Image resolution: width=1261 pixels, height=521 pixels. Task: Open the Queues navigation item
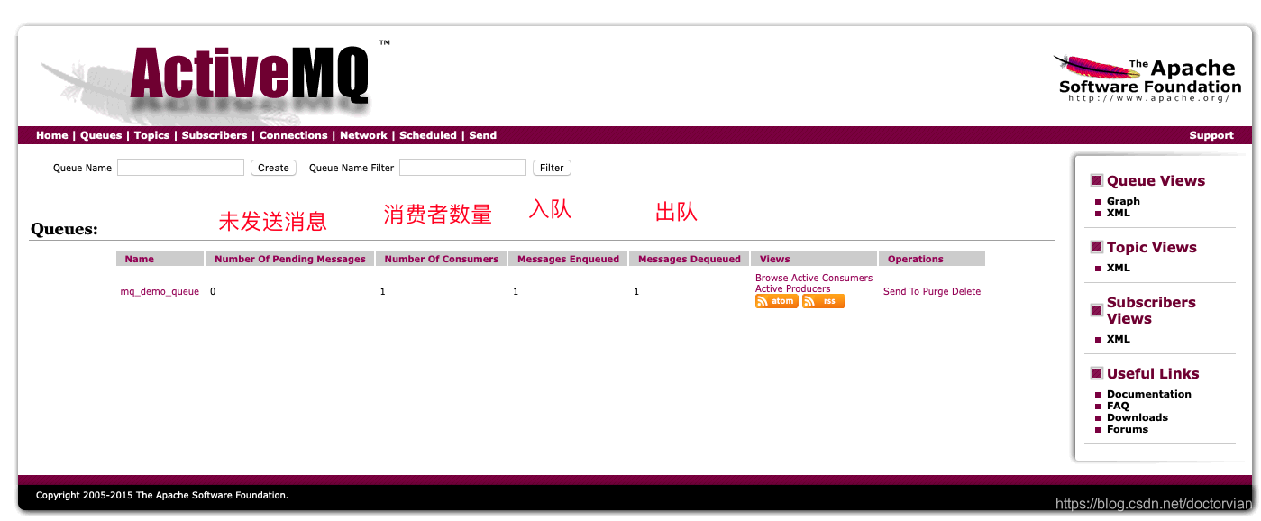tap(101, 135)
